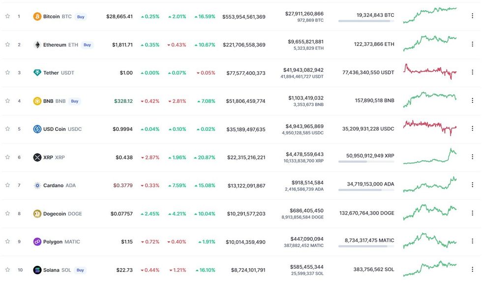Favorite Solana with its star icon
The height and width of the screenshot is (283, 482).
click(x=7, y=270)
